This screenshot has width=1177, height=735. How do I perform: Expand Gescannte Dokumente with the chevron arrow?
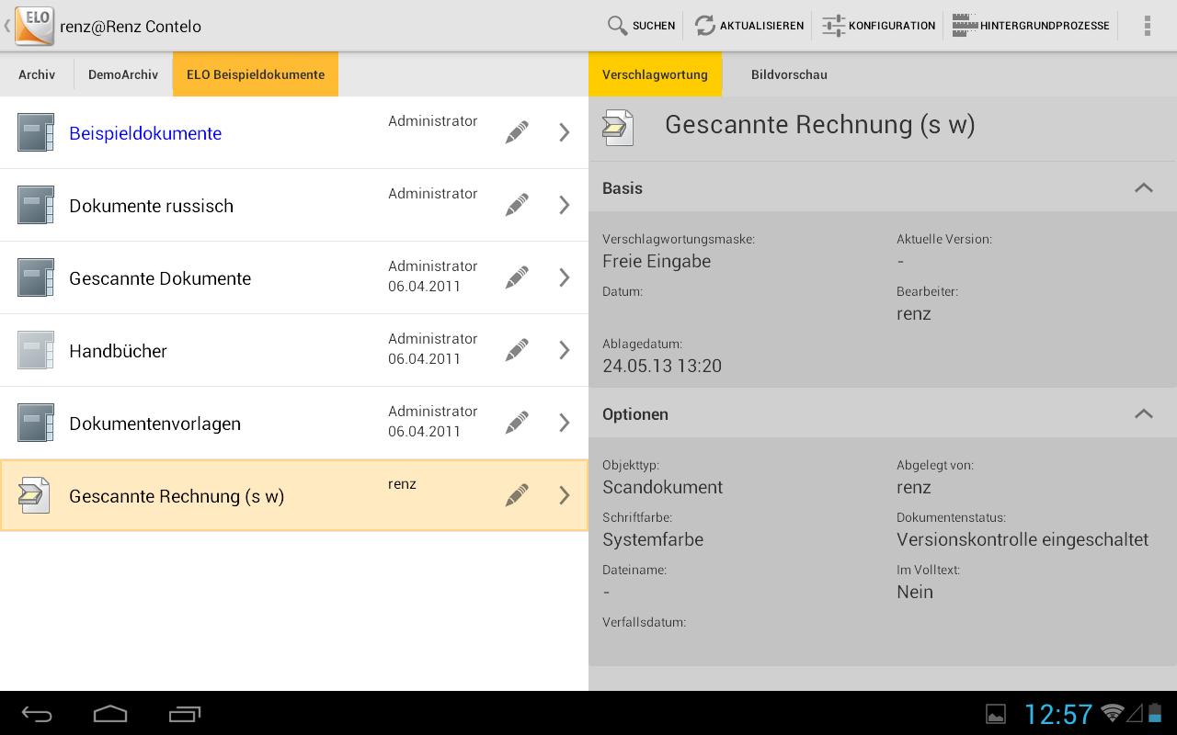click(x=565, y=277)
